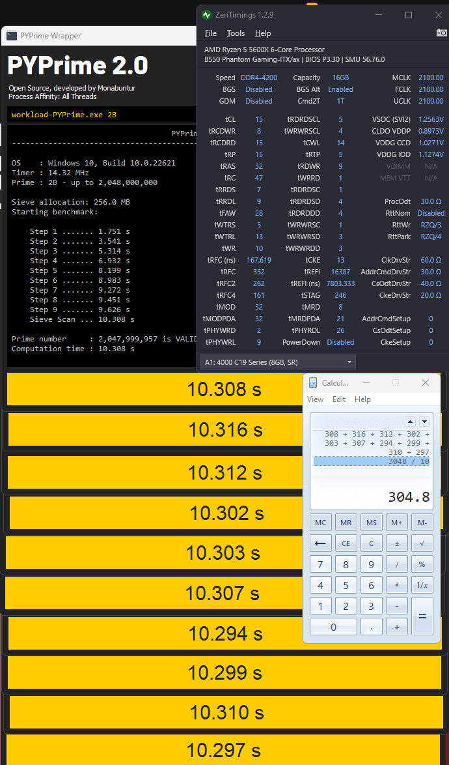The width and height of the screenshot is (449, 765).
Task: Click digit 5 on the calculator
Action: pyautogui.click(x=346, y=585)
